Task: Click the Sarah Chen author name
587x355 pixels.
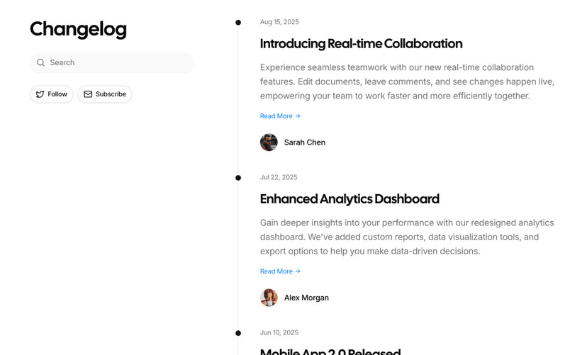Action: coord(305,142)
